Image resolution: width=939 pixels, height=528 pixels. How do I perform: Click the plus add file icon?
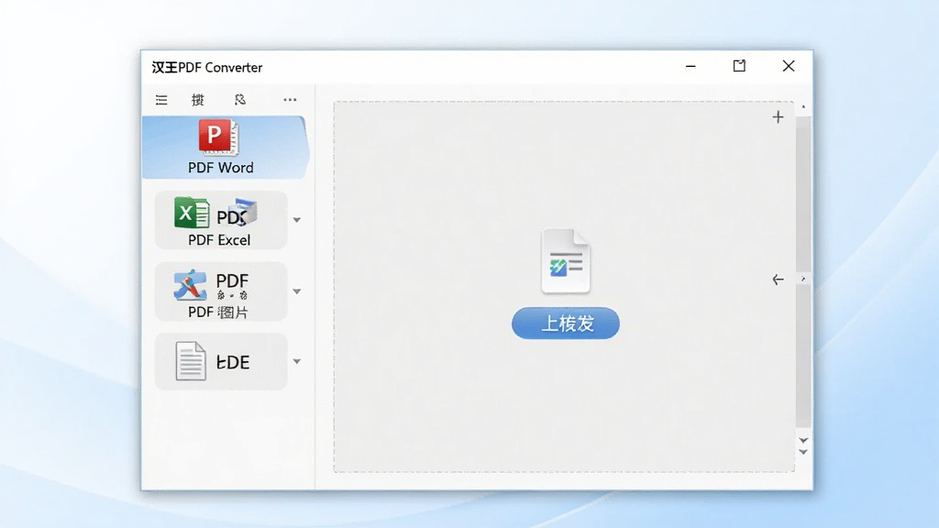click(x=778, y=116)
